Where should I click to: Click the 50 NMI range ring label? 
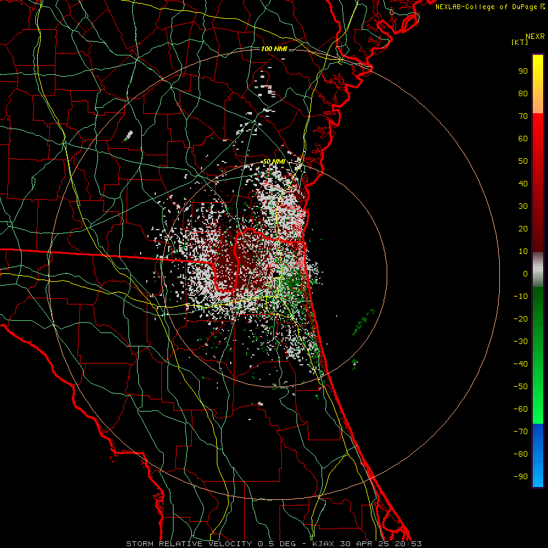(274, 161)
